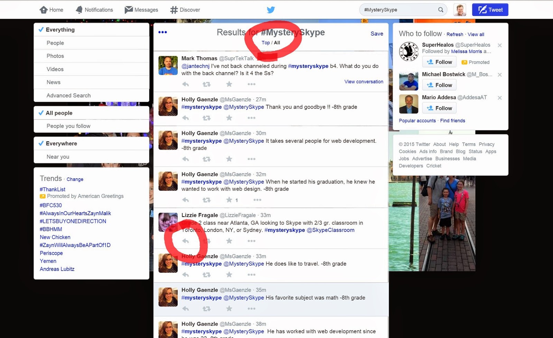Go to Home
Image resolution: width=553 pixels, height=338 pixels.
[x=51, y=10]
